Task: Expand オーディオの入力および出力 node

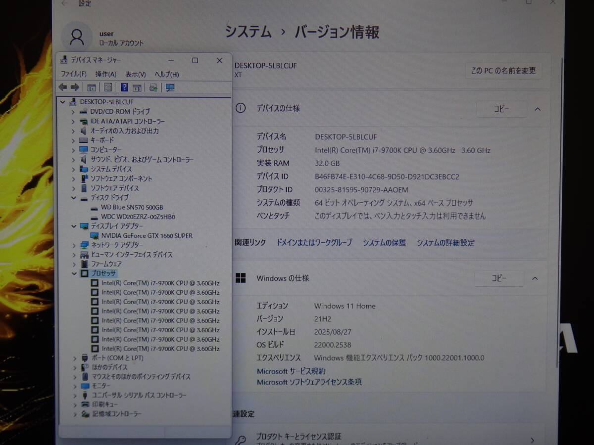Action: pyautogui.click(x=74, y=131)
